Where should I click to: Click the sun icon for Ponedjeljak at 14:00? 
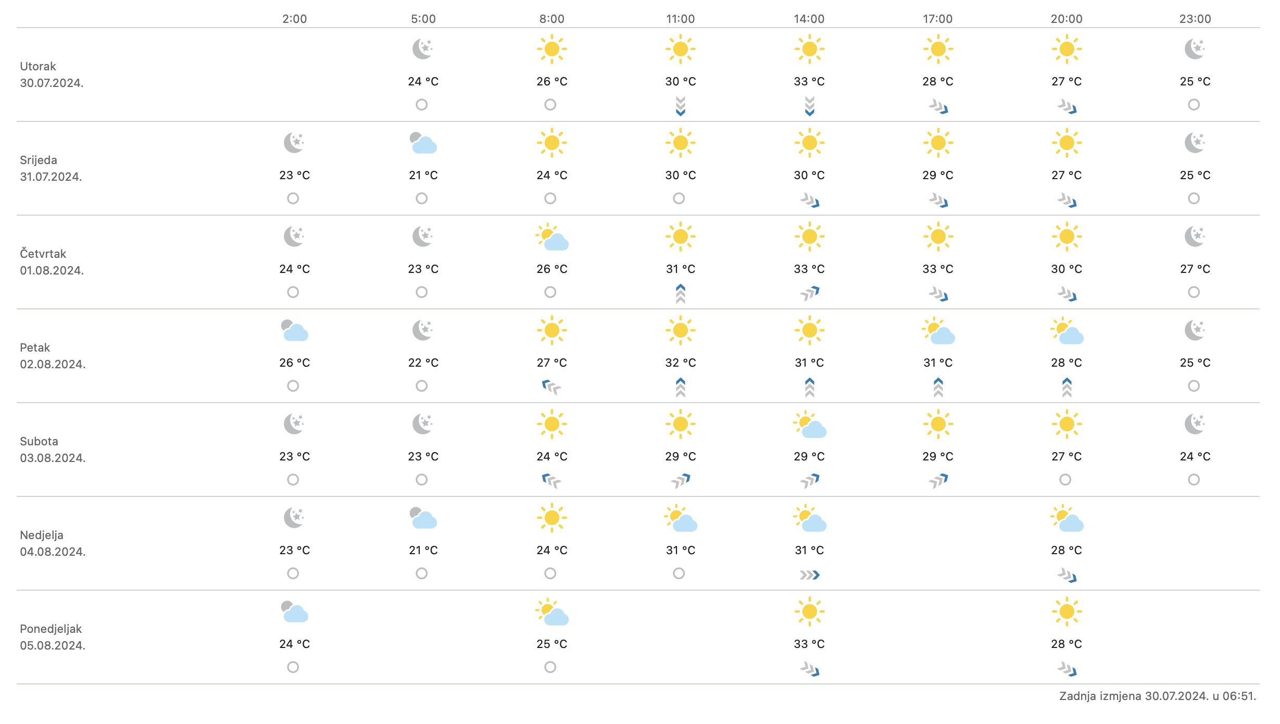tap(809, 611)
